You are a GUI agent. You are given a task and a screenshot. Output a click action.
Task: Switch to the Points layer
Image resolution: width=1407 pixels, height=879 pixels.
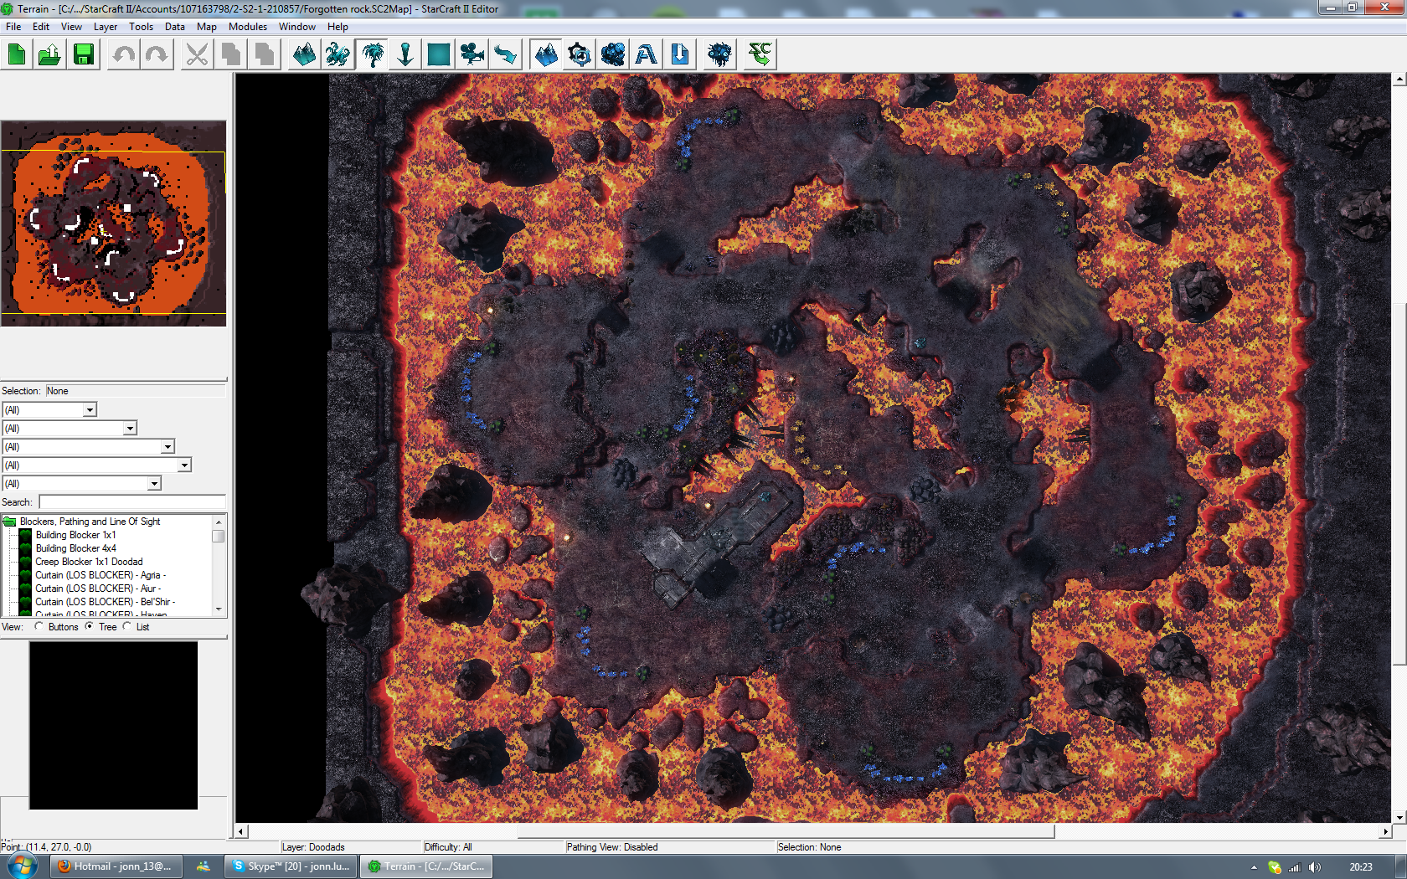pyautogui.click(x=405, y=55)
